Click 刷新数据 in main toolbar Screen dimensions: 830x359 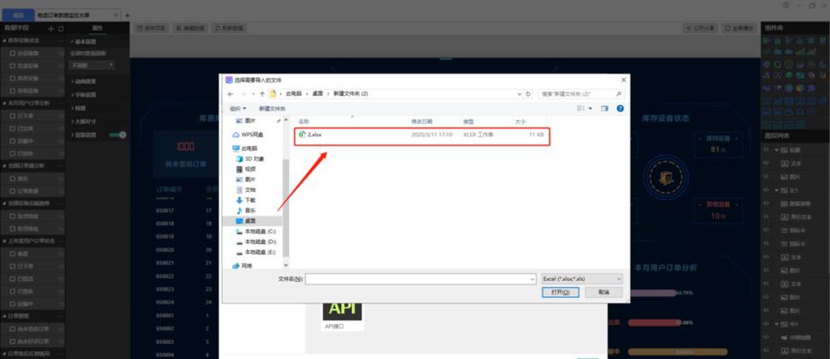(x=229, y=28)
